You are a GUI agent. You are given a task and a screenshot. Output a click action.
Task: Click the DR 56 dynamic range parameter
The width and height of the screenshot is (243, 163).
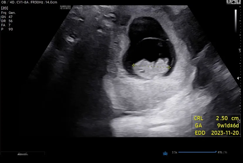(7, 21)
